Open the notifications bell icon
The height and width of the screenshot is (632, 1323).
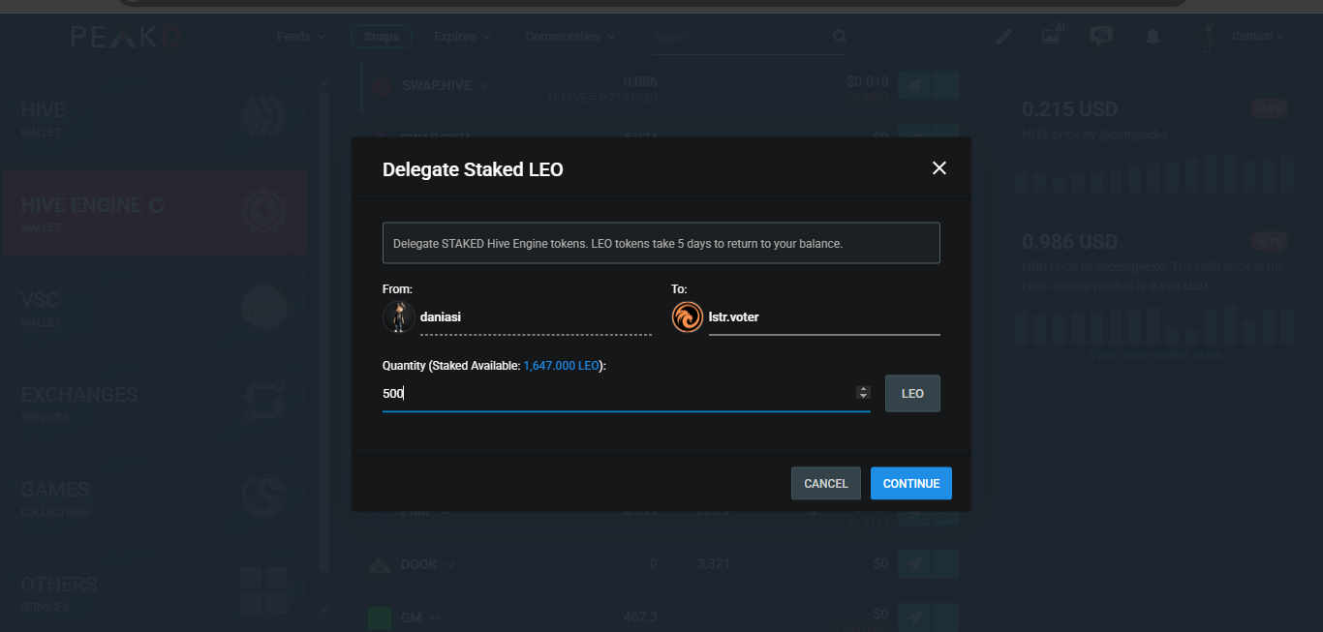coord(1153,37)
